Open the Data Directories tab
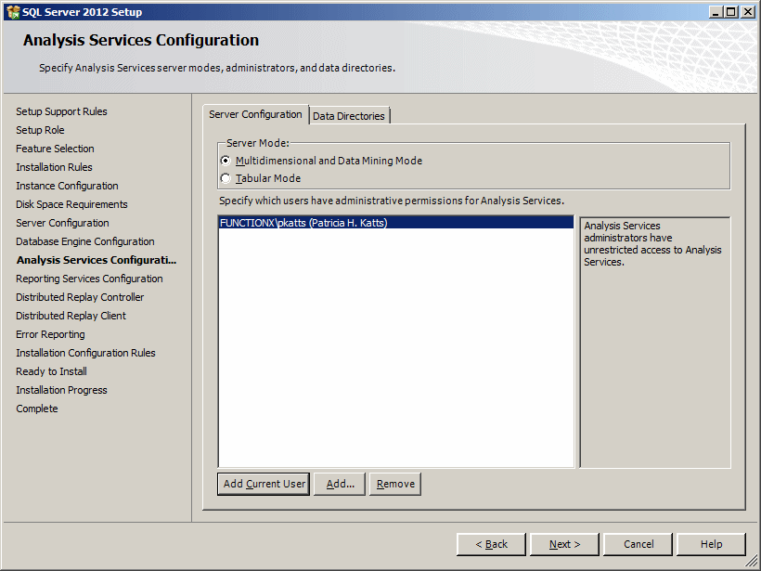Image resolution: width=761 pixels, height=571 pixels. 349,116
